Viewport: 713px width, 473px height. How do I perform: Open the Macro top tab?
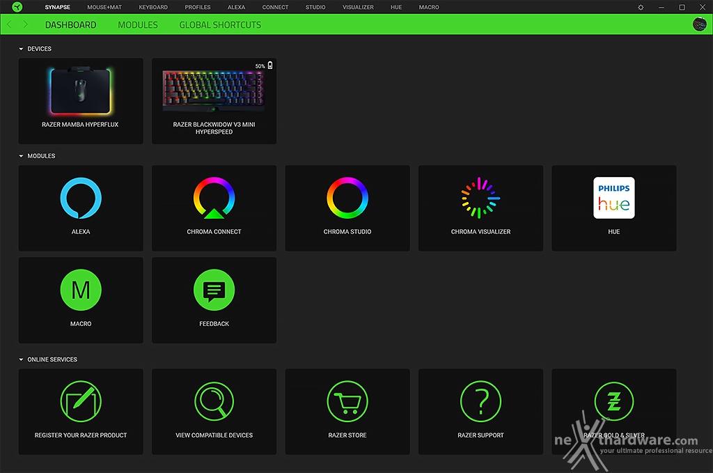tap(429, 7)
